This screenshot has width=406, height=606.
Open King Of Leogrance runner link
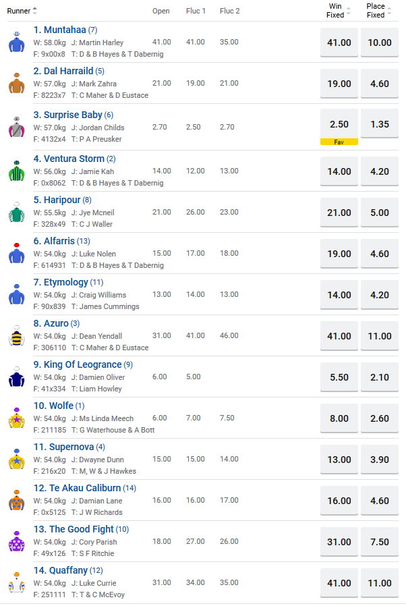click(x=78, y=364)
